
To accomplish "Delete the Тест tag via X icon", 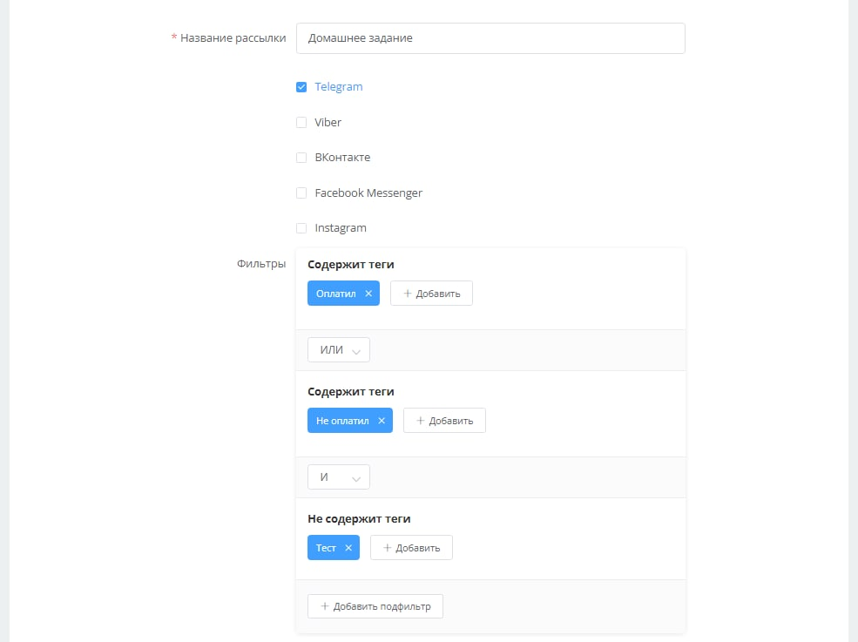I will click(x=348, y=548).
